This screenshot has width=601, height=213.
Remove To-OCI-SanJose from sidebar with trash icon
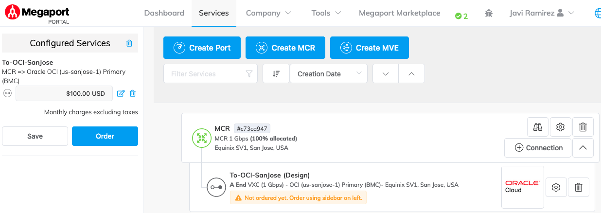[x=132, y=93]
